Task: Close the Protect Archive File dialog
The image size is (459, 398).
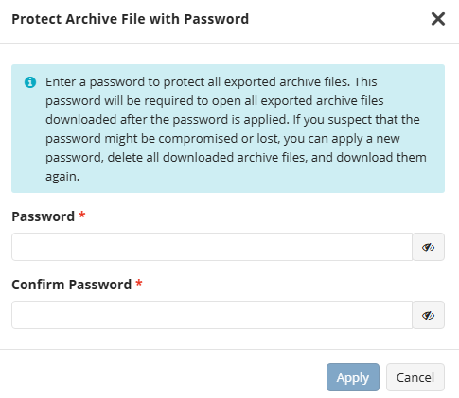Action: coord(438,19)
